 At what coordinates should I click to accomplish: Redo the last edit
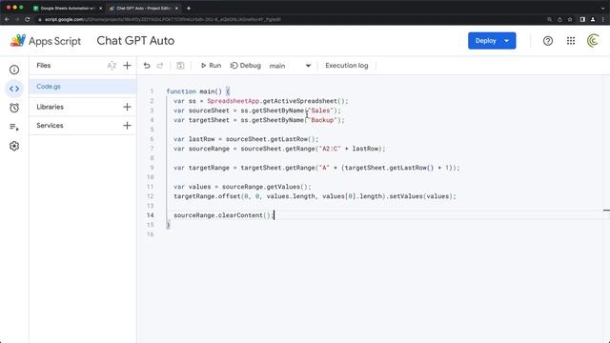click(x=160, y=66)
